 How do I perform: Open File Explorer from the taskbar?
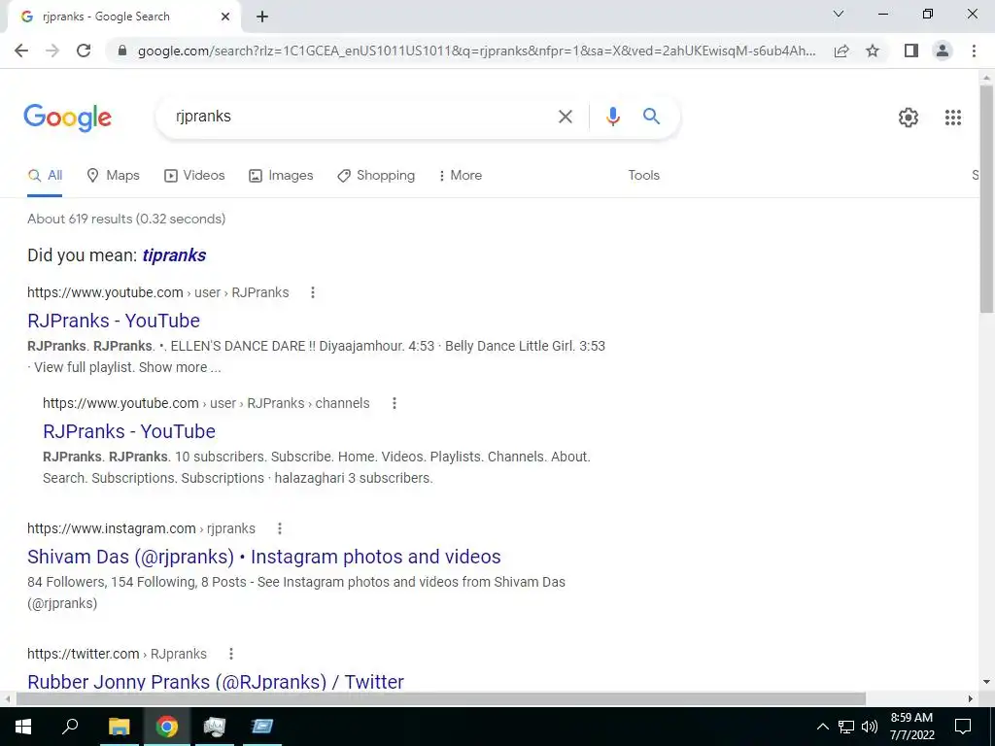click(119, 727)
